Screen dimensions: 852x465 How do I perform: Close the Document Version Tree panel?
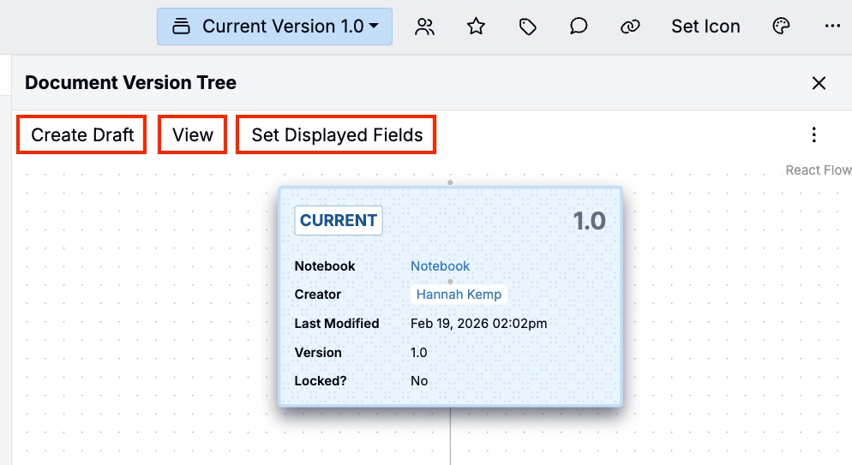tap(819, 83)
